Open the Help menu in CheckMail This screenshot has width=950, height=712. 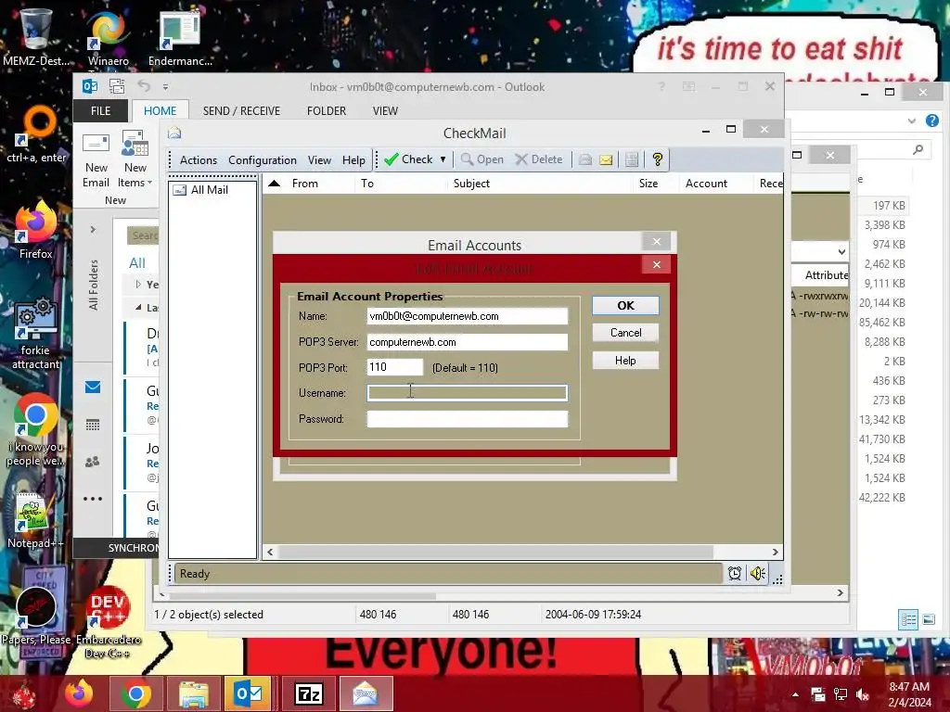point(353,159)
